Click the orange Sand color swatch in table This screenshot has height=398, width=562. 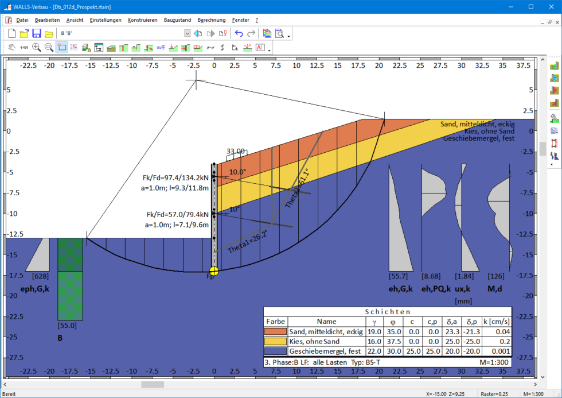tap(275, 331)
